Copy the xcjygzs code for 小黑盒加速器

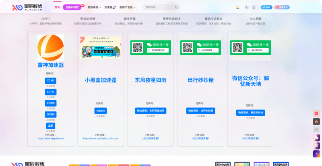click(101, 111)
